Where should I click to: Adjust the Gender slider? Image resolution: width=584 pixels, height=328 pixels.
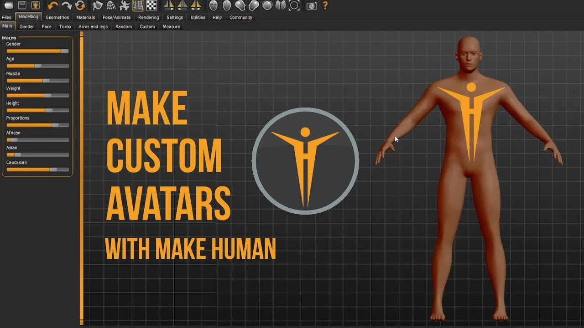coord(37,51)
